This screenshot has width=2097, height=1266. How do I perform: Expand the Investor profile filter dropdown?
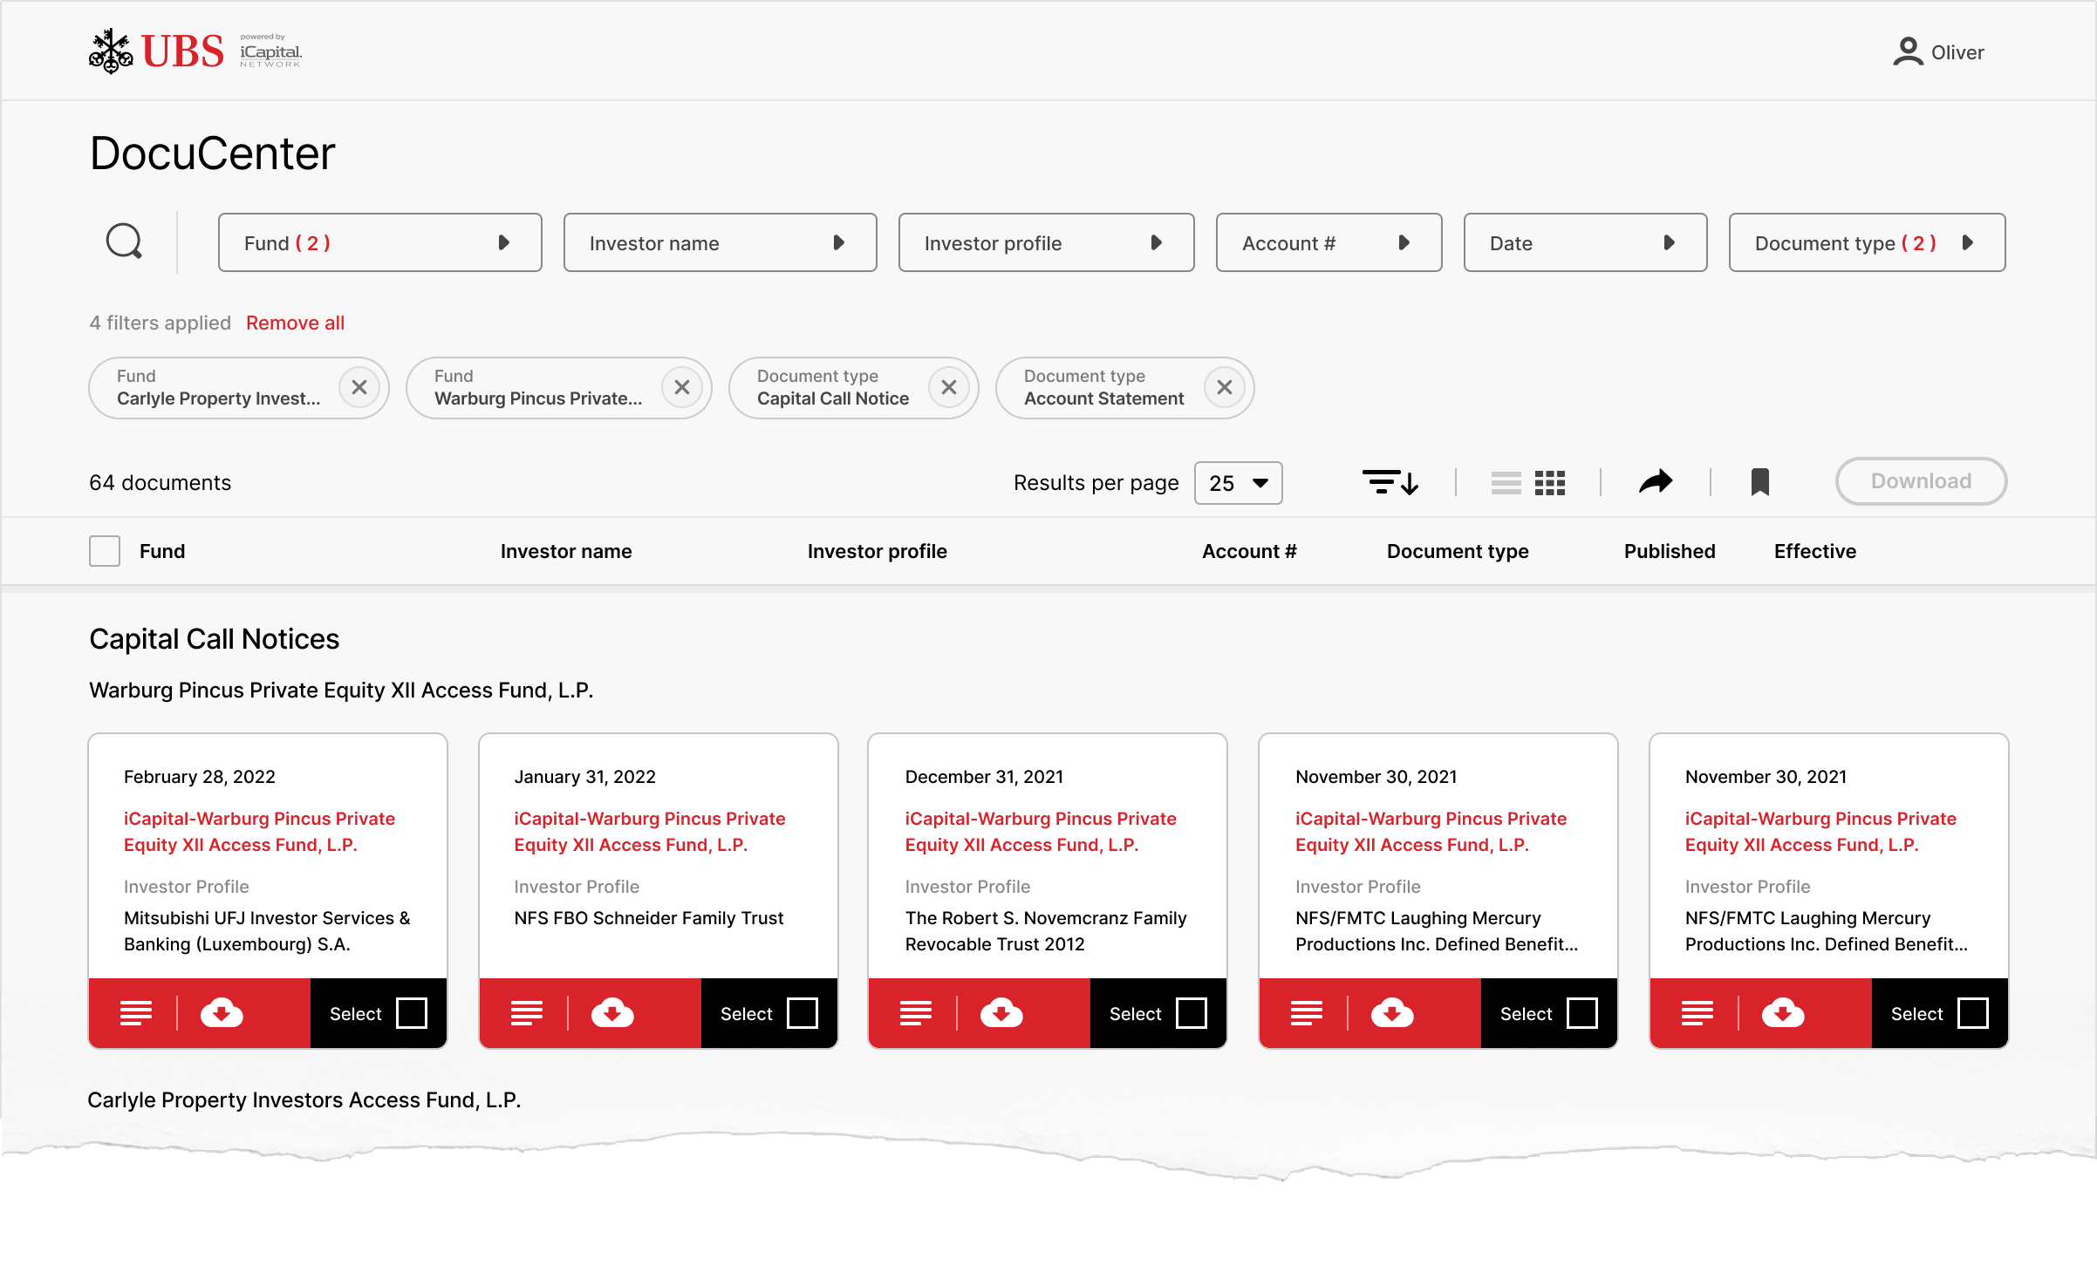tap(1047, 242)
